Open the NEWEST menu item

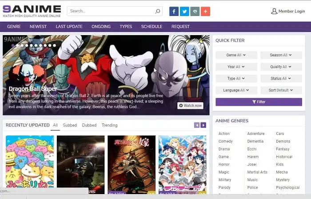[38, 27]
